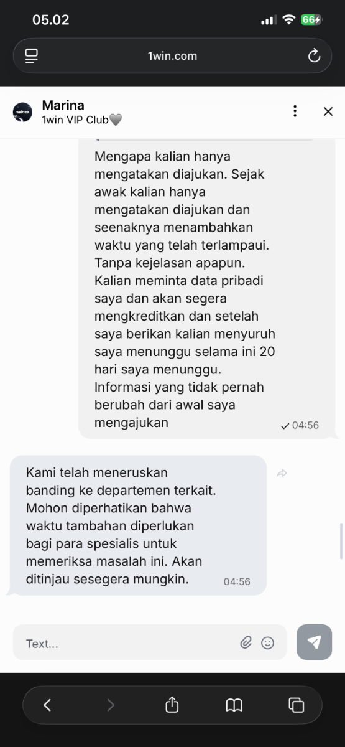The height and width of the screenshot is (747, 345).
Task: Close the Marina chat window
Action: click(x=328, y=111)
